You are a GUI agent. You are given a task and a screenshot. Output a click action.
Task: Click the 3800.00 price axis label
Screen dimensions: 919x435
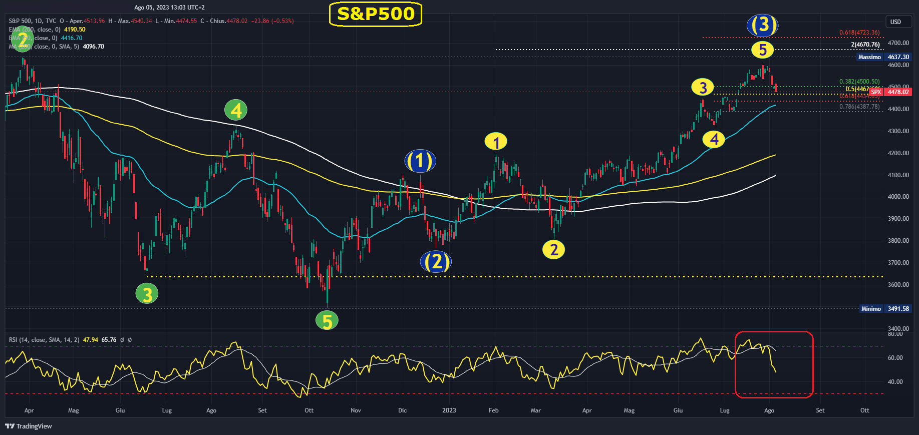tap(898, 241)
